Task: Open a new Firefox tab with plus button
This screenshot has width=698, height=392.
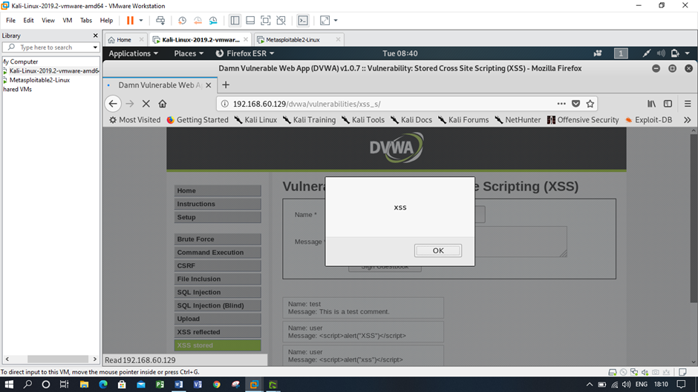Action: tap(226, 85)
